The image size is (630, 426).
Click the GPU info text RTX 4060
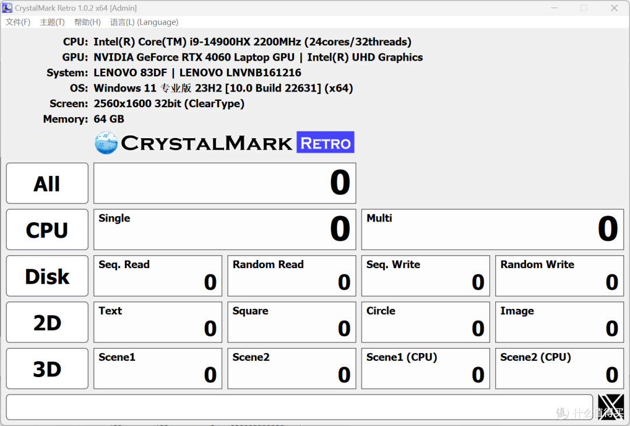point(258,58)
